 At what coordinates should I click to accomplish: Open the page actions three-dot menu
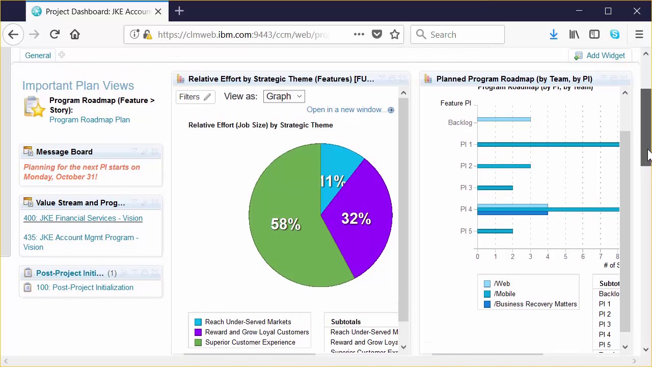pyautogui.click(x=359, y=35)
